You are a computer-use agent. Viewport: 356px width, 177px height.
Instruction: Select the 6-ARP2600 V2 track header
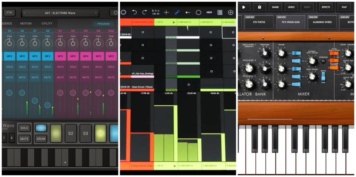(x=188, y=22)
